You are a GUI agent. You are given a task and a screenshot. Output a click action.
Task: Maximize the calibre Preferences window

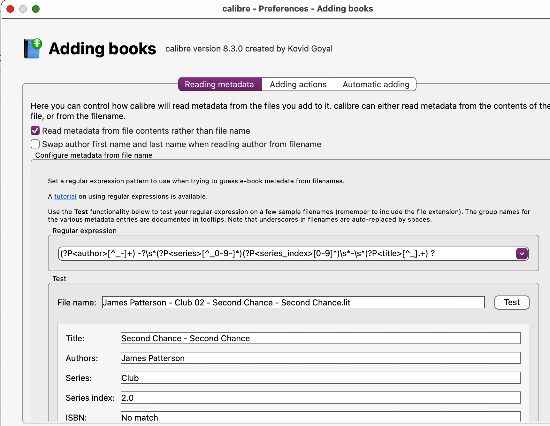pyautogui.click(x=36, y=9)
